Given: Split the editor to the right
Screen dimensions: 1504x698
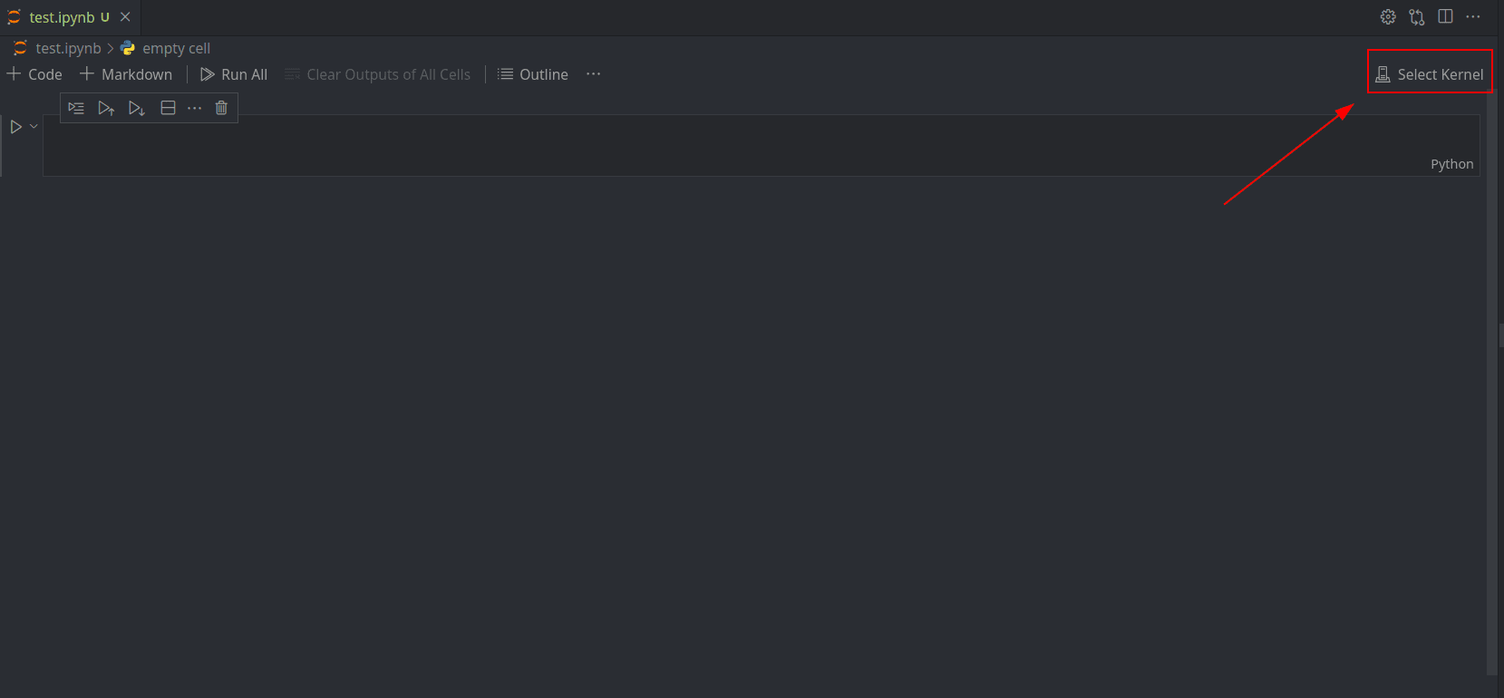Looking at the screenshot, I should pyautogui.click(x=1445, y=17).
